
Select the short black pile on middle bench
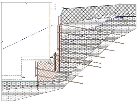pos(55,62)
